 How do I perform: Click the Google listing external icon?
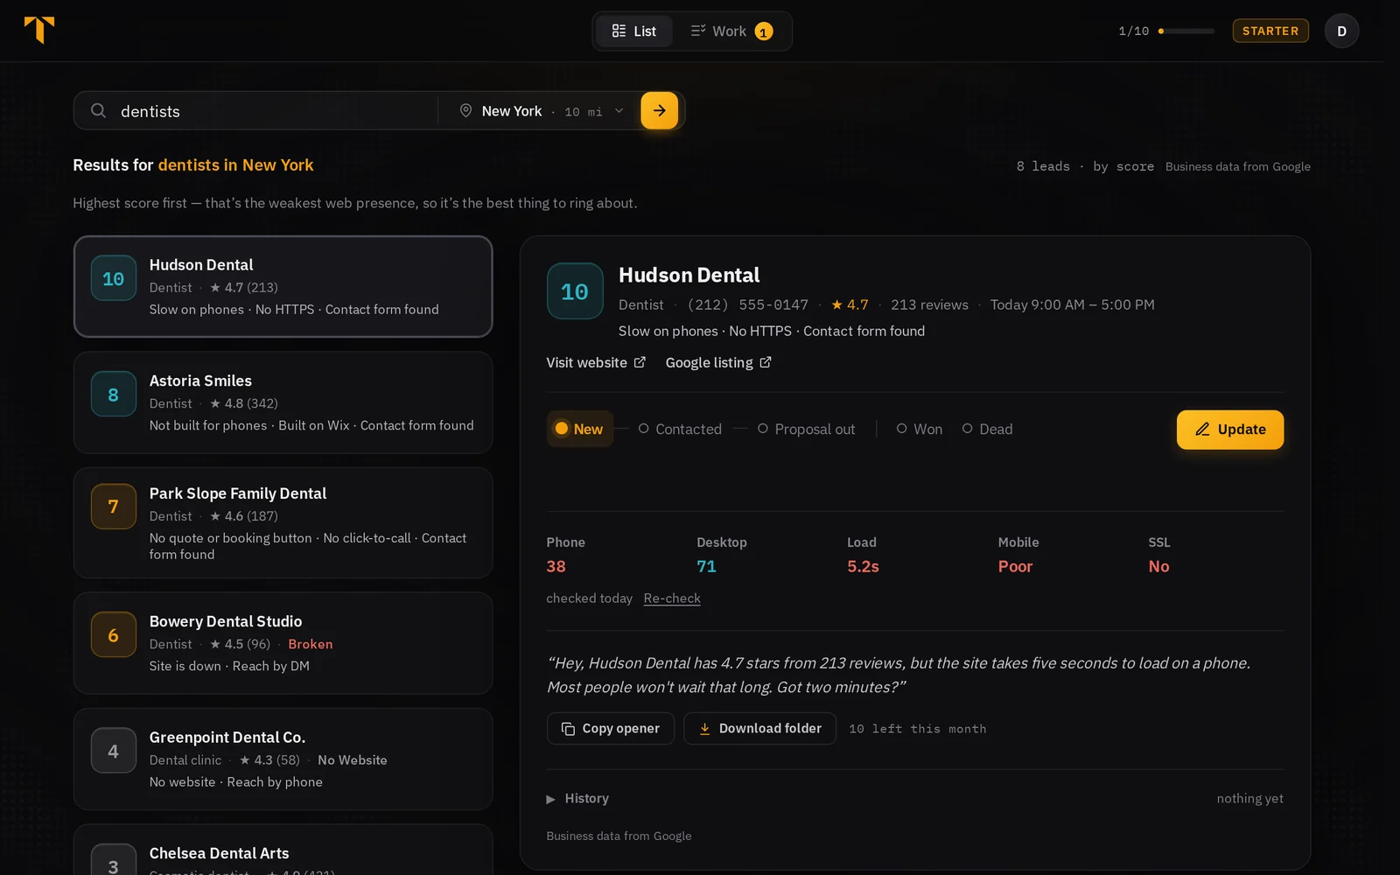coord(766,362)
